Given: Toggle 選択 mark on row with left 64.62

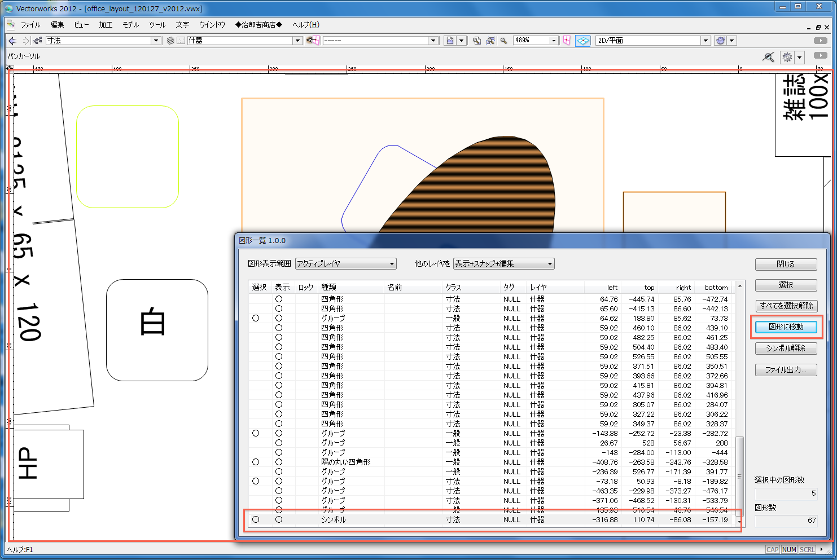Looking at the screenshot, I should [256, 318].
